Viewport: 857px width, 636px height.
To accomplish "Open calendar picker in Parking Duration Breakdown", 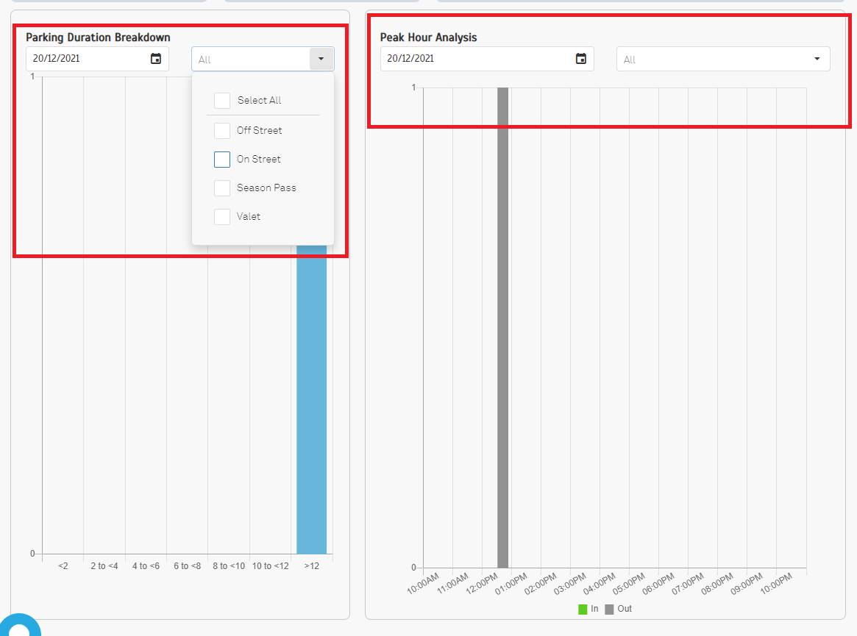I will pos(156,59).
